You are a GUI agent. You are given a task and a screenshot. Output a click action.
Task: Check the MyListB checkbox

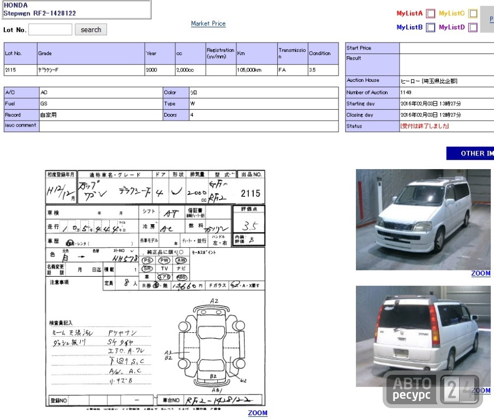(430, 27)
